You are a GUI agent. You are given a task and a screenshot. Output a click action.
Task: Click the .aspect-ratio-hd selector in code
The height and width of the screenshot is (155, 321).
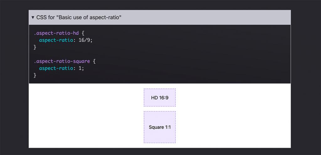(x=56, y=33)
